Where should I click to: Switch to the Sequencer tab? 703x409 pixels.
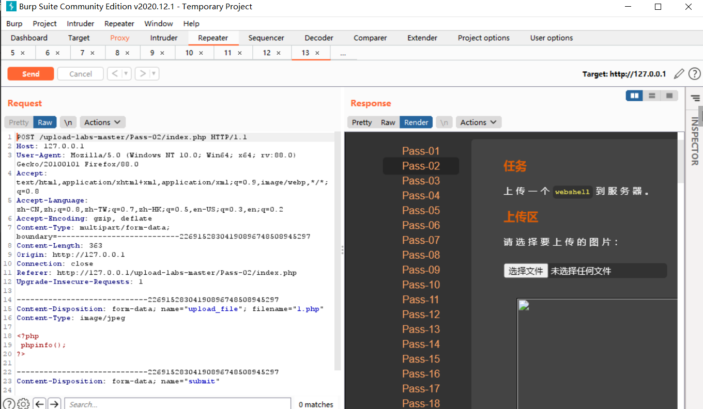click(x=266, y=38)
